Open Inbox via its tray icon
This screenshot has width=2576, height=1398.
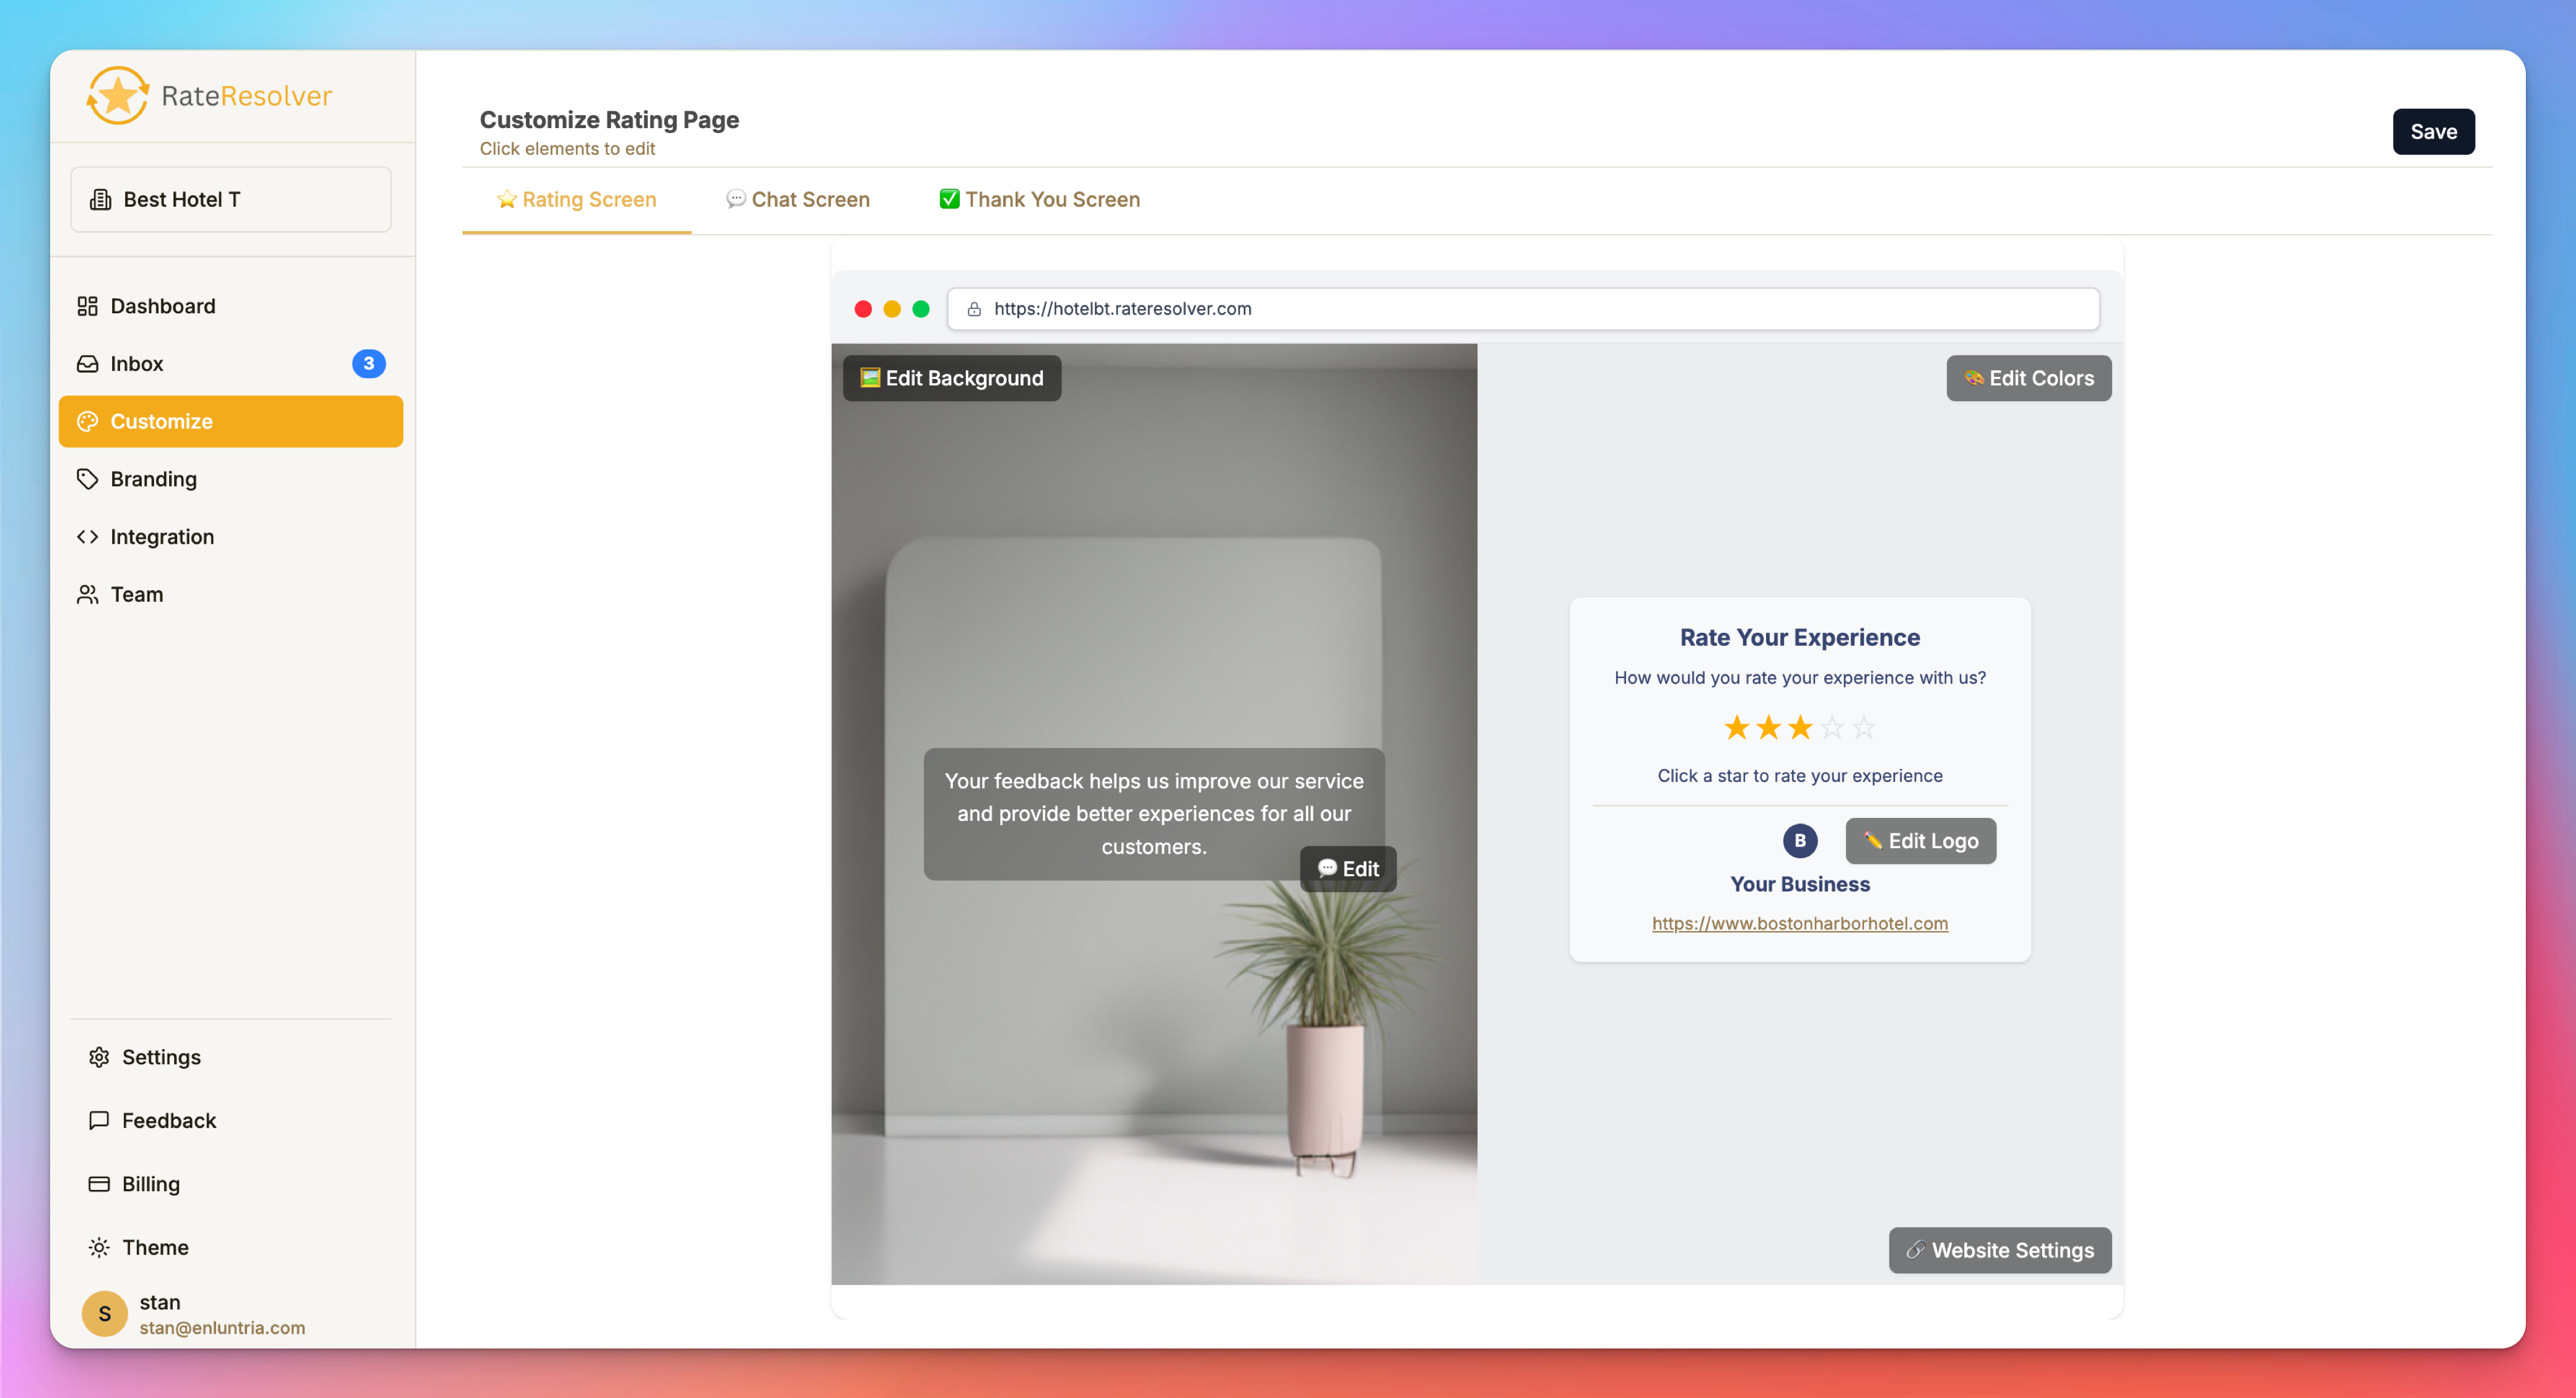coord(87,364)
